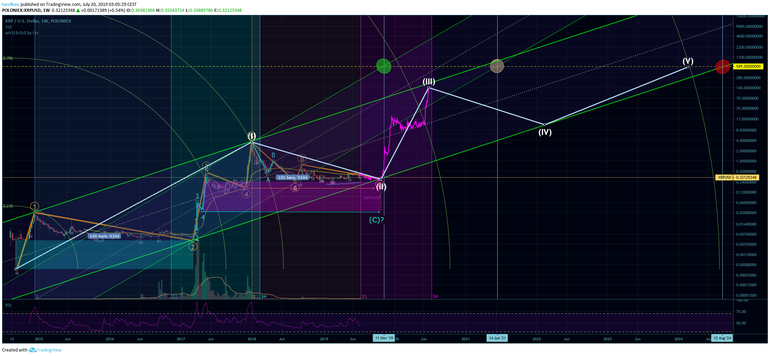Click 9000.00000000 on the price axis
Viewport: 770px width, 356px height.
click(x=749, y=26)
